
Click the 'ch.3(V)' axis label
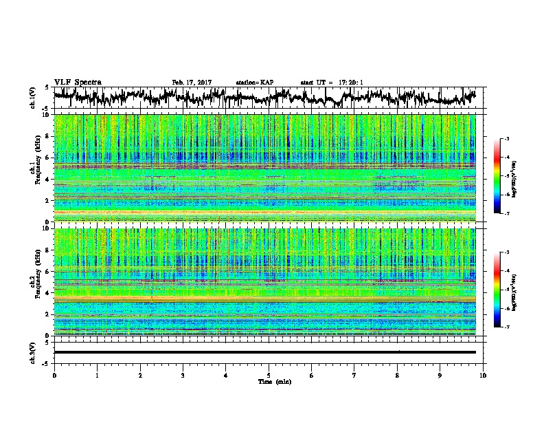33,354
